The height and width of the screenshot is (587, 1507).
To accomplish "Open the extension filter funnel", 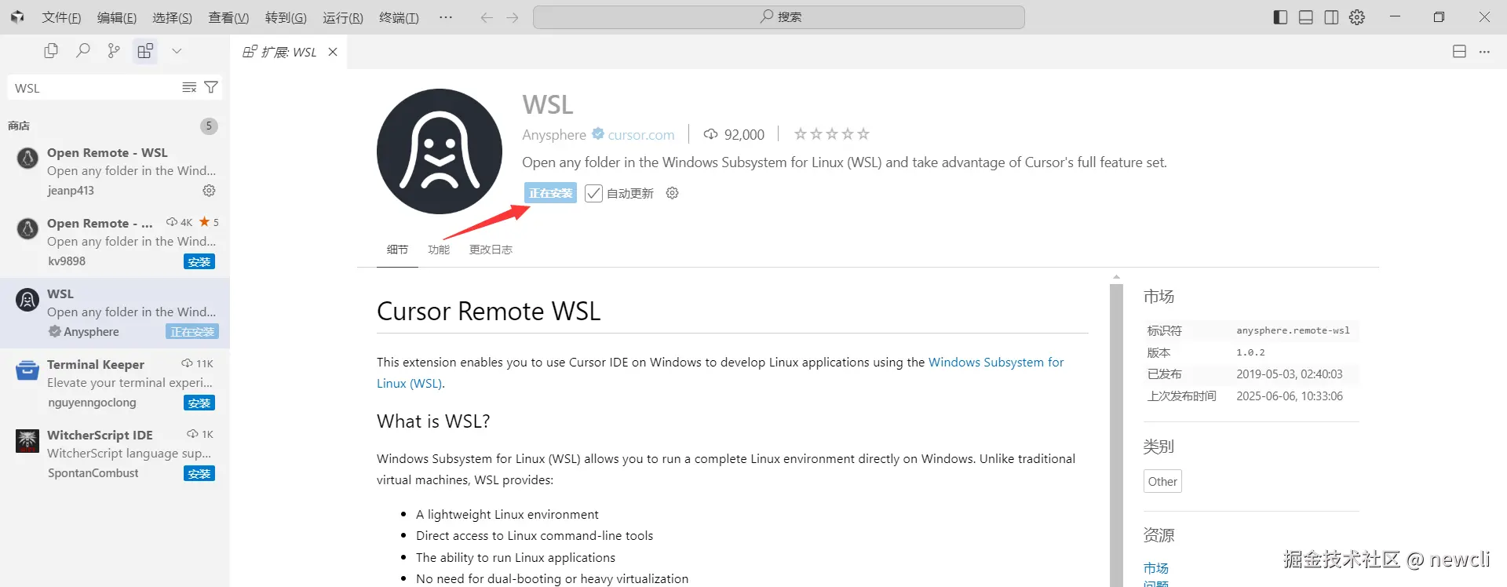I will 211,87.
